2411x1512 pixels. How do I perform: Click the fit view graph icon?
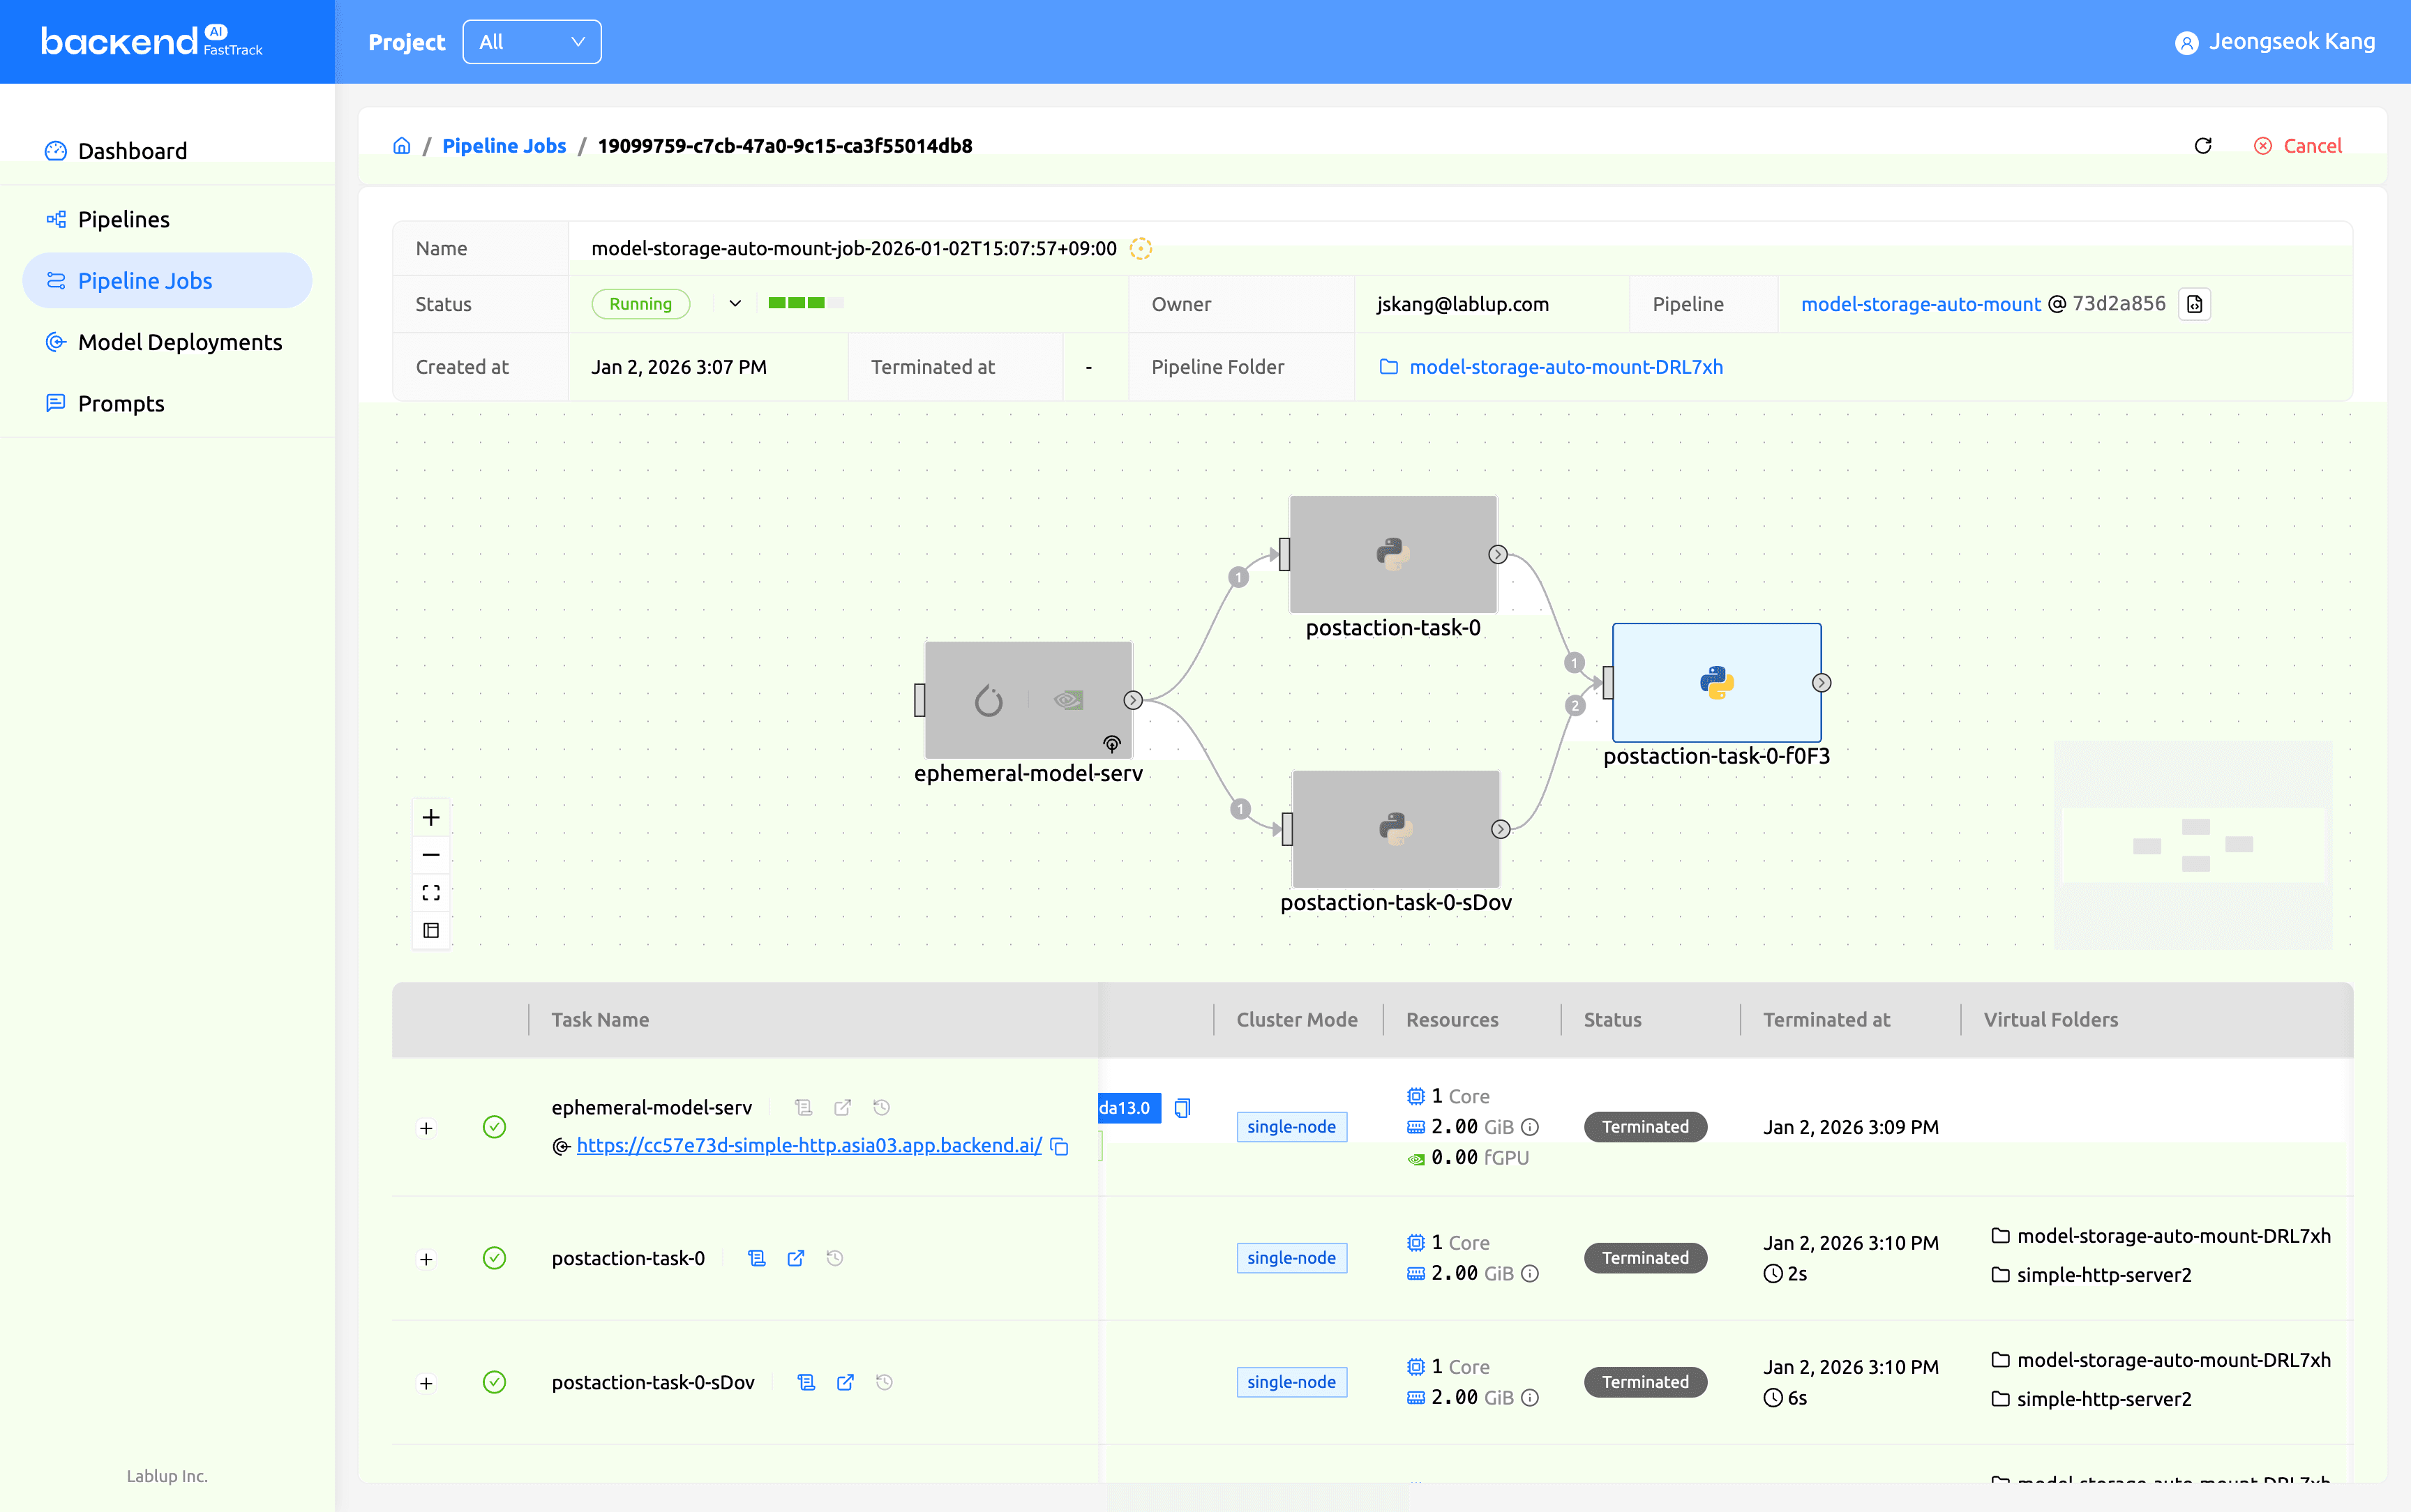[431, 892]
